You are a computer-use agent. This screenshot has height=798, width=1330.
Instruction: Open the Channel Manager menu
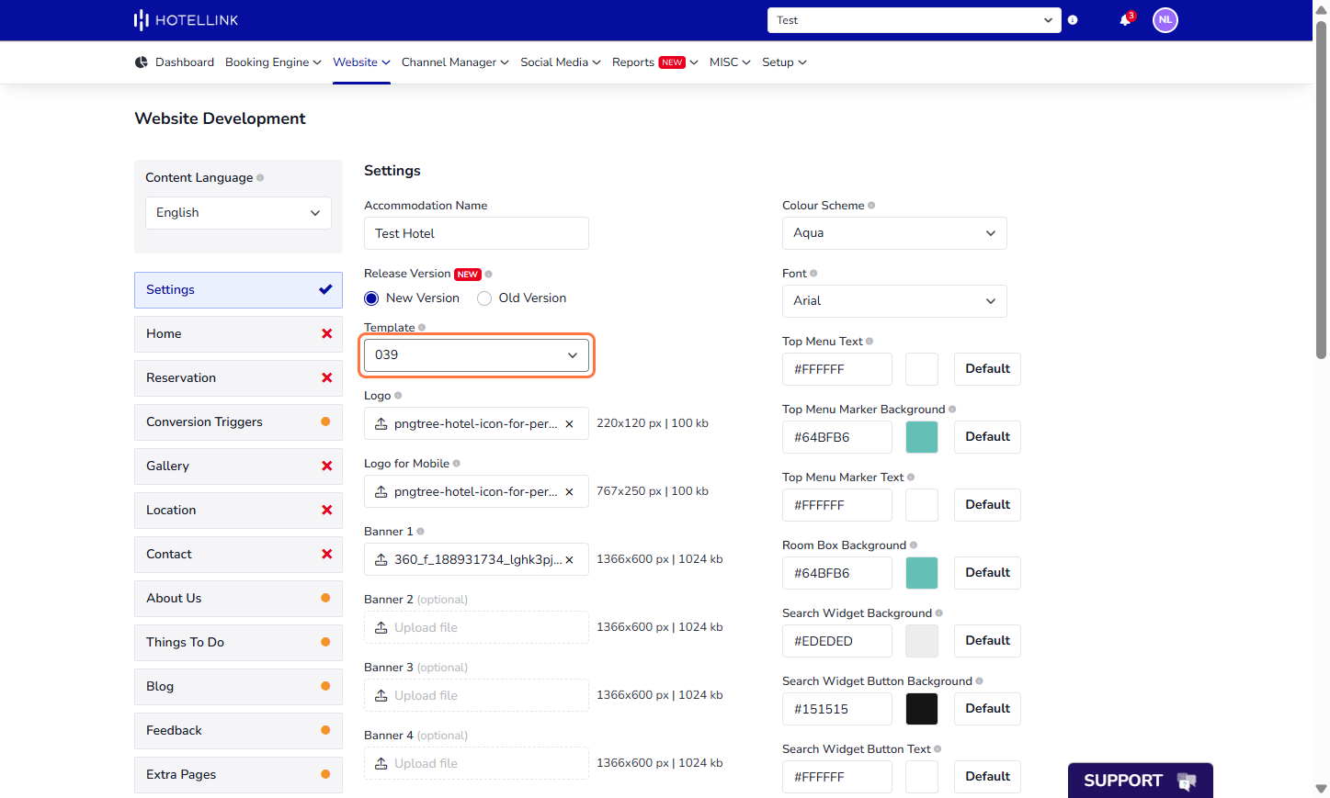455,62
